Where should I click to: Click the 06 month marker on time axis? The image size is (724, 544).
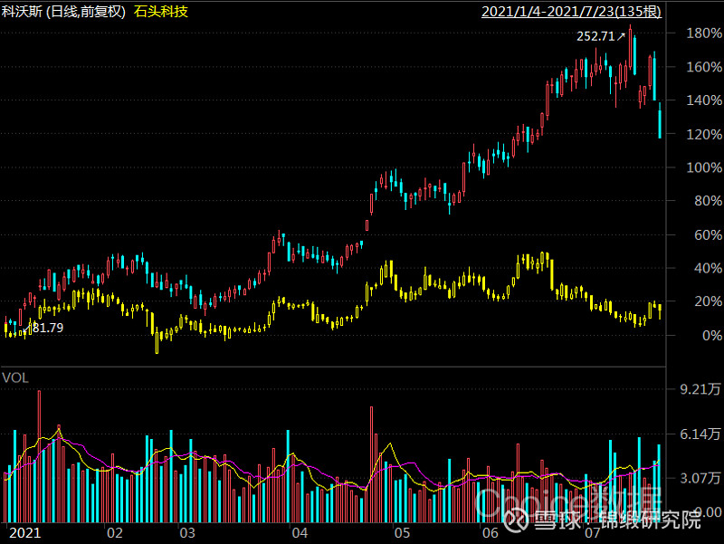(x=490, y=533)
